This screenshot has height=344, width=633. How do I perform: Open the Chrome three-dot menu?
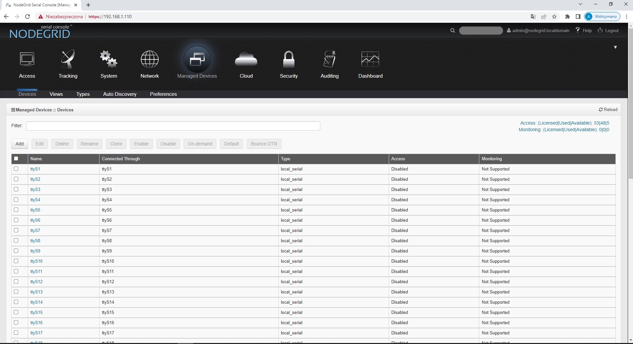coord(627,17)
